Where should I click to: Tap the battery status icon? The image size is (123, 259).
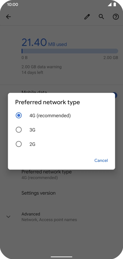click(115, 4)
